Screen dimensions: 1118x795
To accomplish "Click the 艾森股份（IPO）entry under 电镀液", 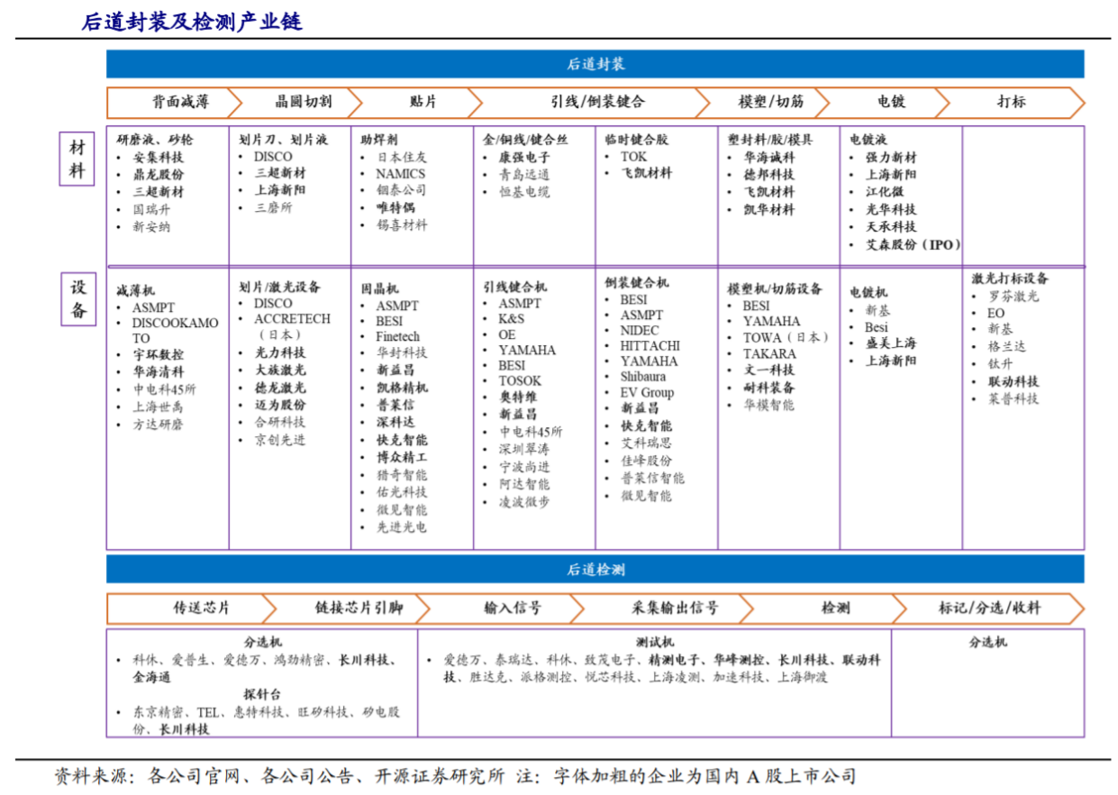I will (x=913, y=245).
